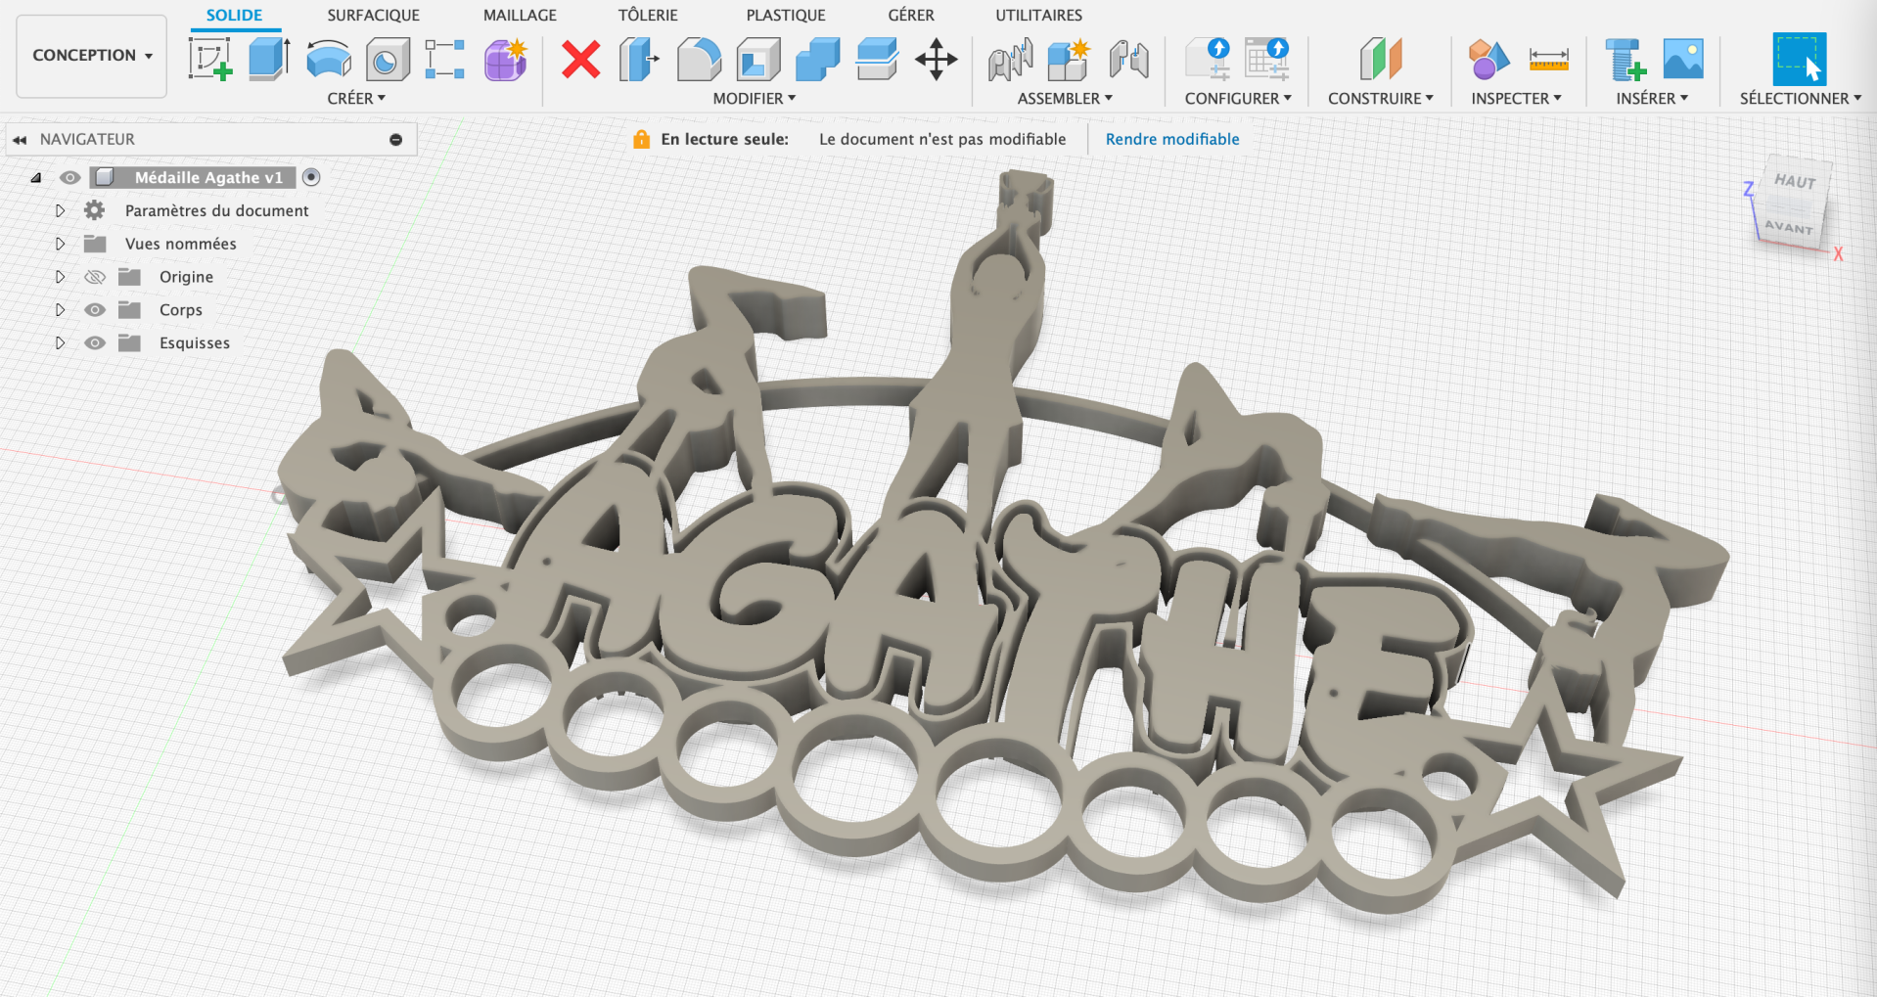Select the Press Pull tool
Screen dimensions: 1877x997
[639, 59]
